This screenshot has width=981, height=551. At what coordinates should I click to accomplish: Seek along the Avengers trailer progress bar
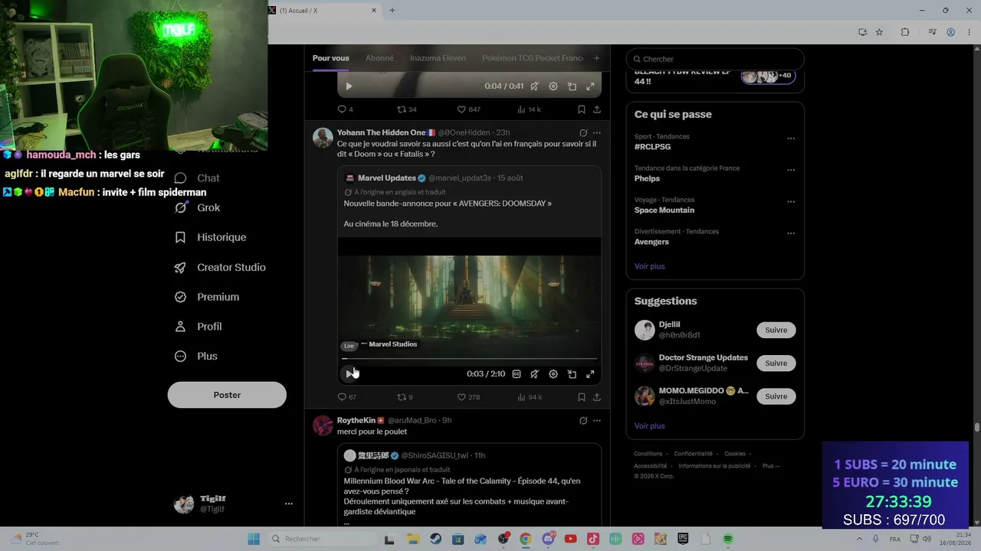click(x=469, y=358)
